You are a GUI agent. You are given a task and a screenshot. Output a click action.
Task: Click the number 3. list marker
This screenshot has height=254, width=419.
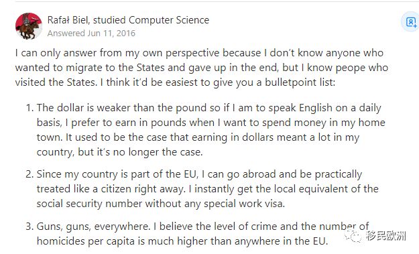(29, 227)
